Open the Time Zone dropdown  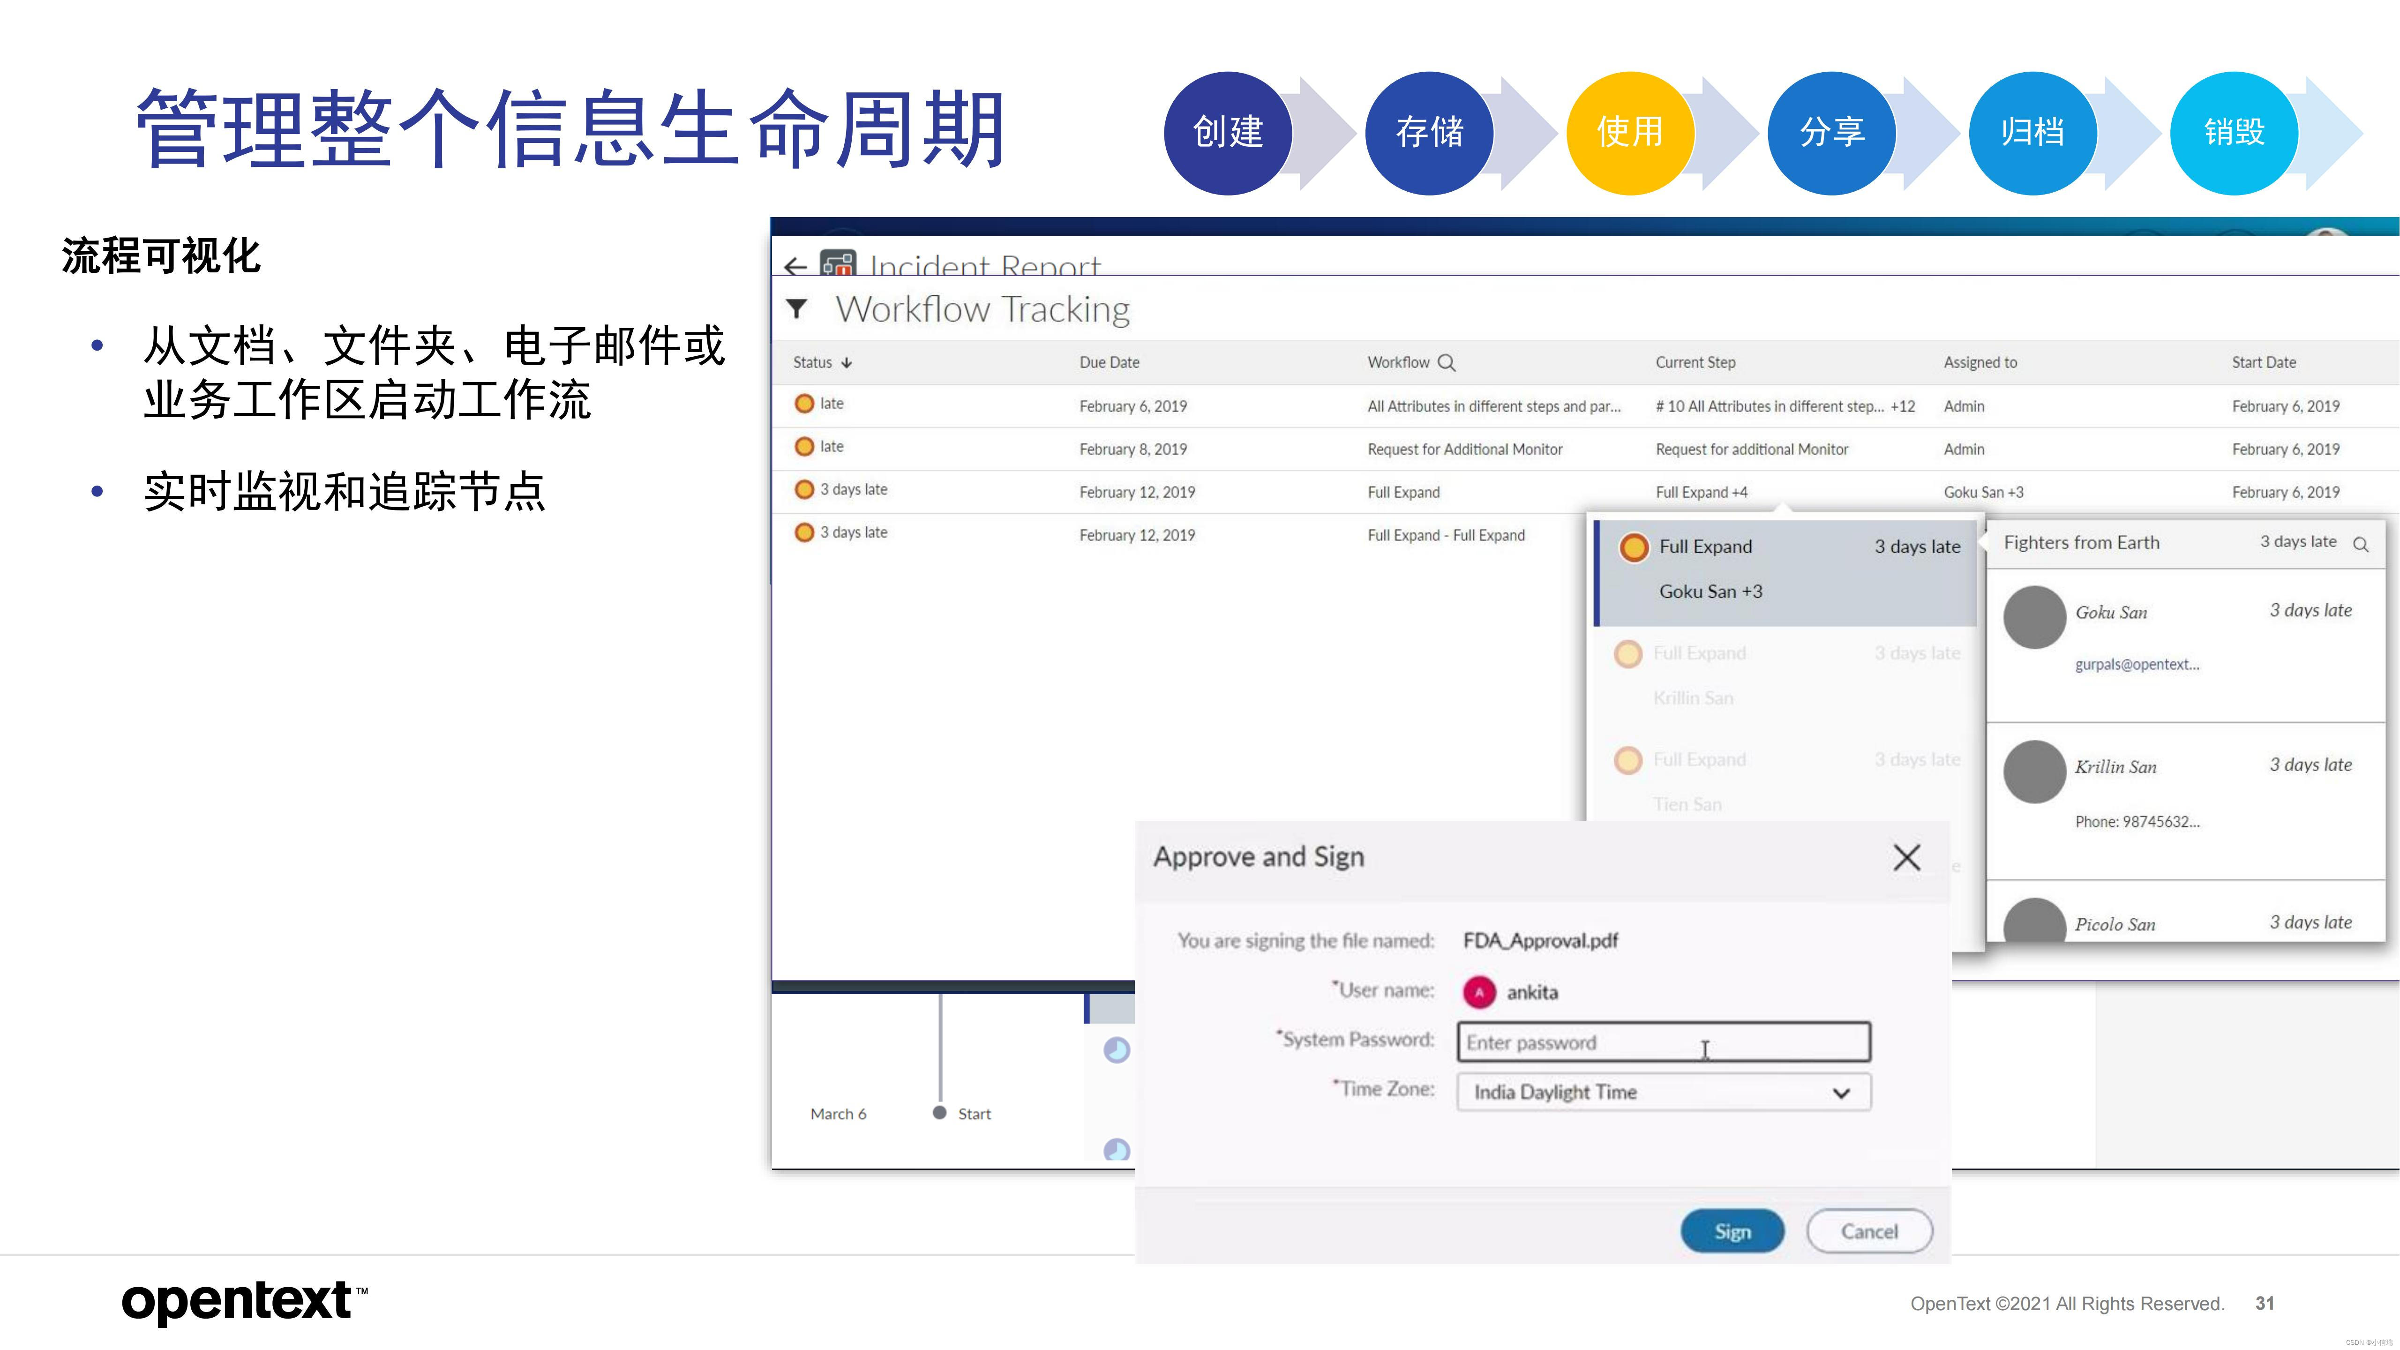click(1663, 1092)
